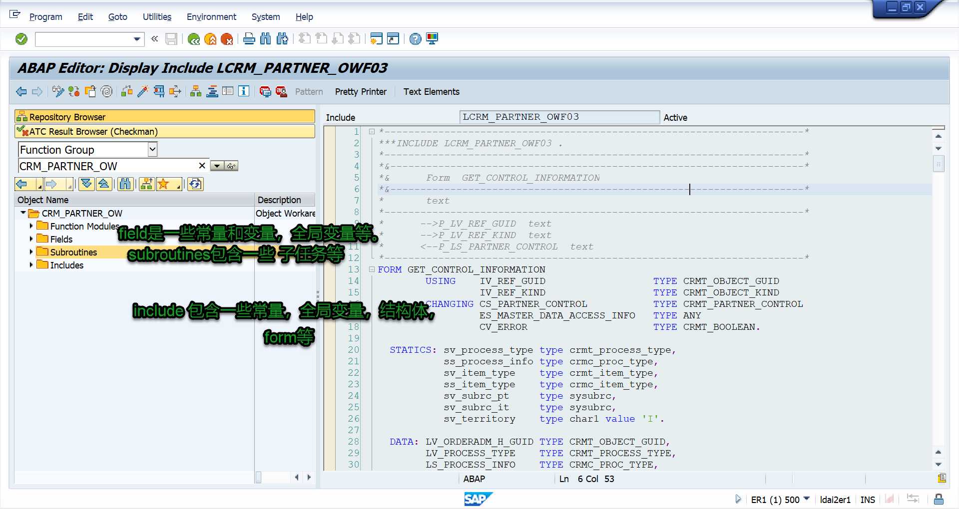The image size is (959, 509).
Task: Click the blue back arrow in application toolbar
Action: [x=21, y=92]
